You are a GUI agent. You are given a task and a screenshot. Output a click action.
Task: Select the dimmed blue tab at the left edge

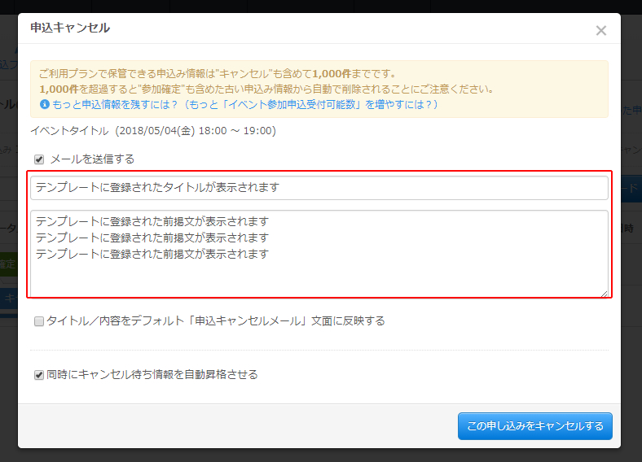click(x=8, y=299)
